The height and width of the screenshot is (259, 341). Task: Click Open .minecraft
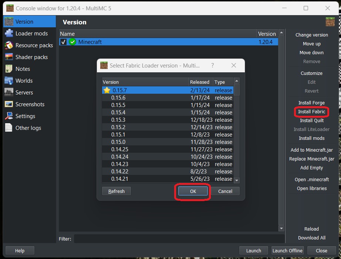[x=312, y=179]
